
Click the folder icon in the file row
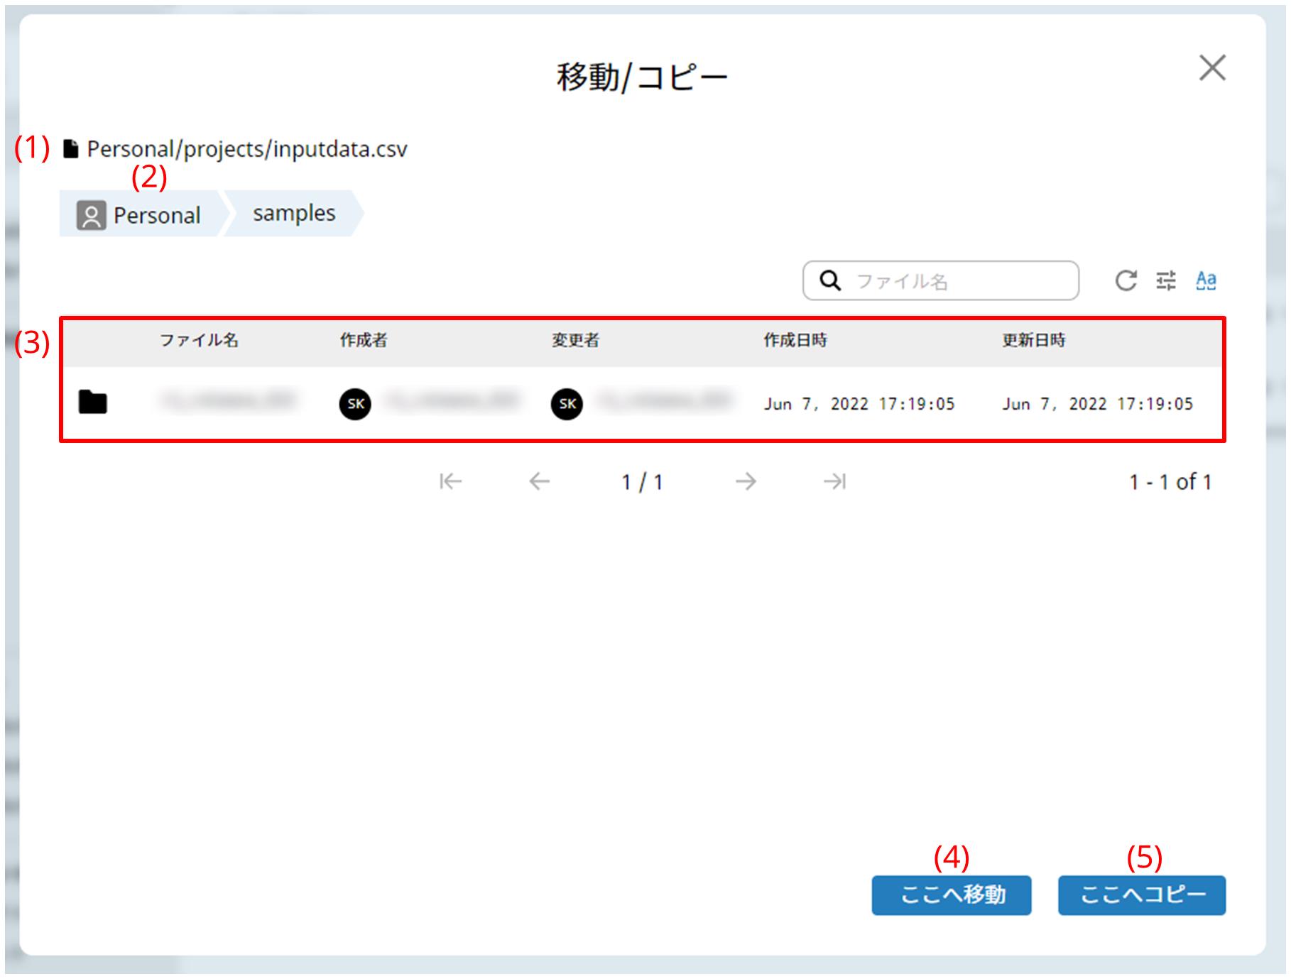coord(93,403)
